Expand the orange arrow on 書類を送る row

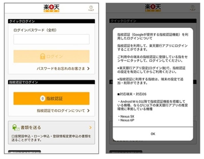click(x=90, y=127)
